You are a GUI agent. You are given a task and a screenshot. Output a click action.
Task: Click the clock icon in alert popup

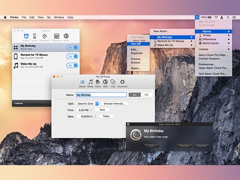point(136,135)
